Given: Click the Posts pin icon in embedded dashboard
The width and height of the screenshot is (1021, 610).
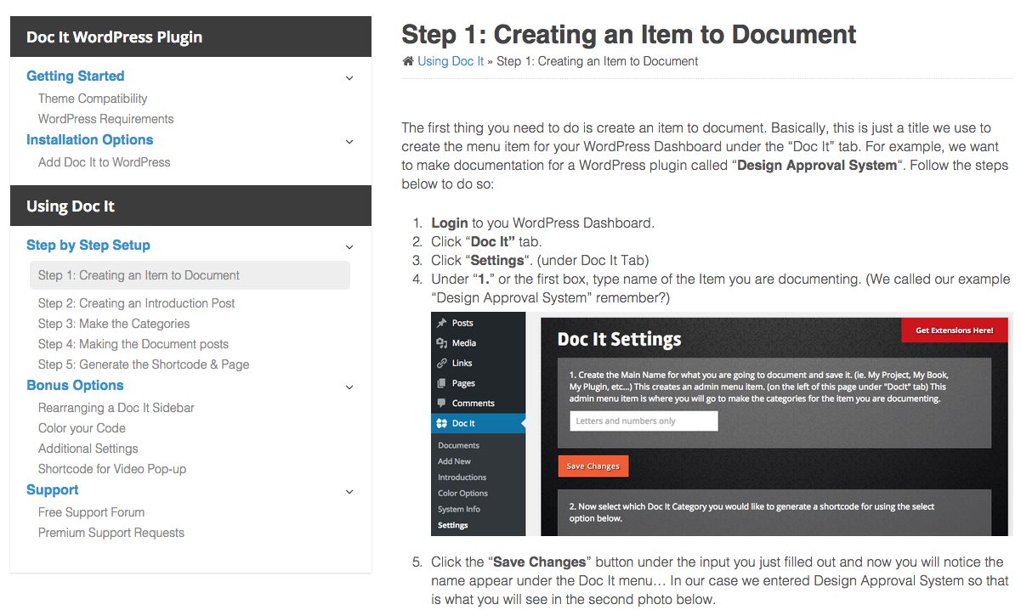Looking at the screenshot, I should 441,323.
